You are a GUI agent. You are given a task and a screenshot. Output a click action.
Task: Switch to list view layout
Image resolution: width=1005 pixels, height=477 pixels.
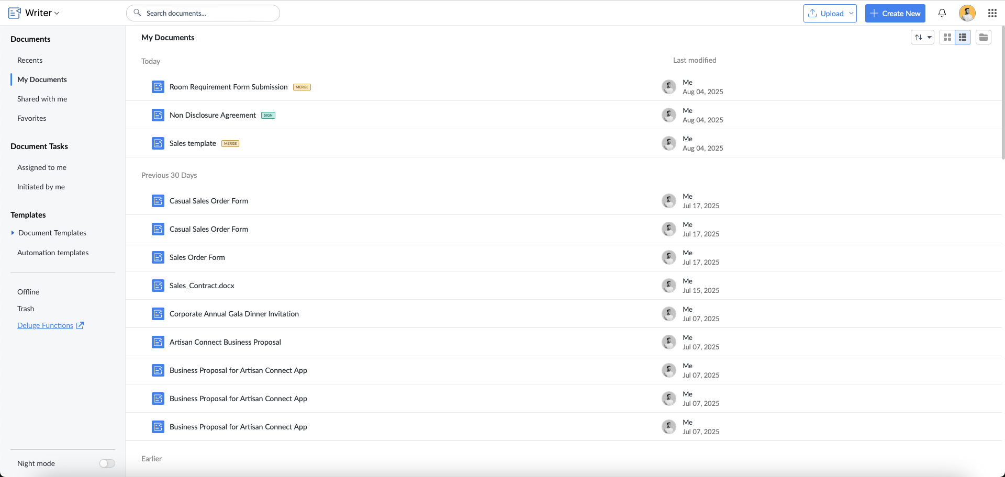(963, 37)
